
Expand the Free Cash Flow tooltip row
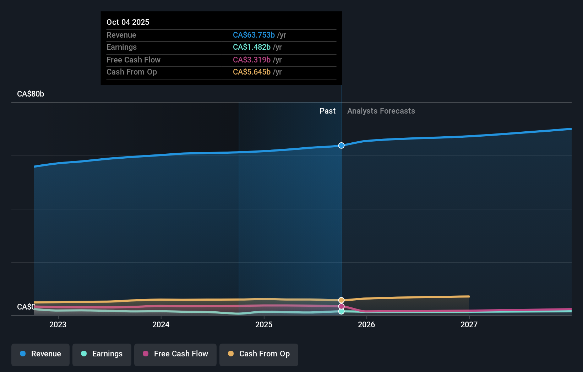click(221, 60)
